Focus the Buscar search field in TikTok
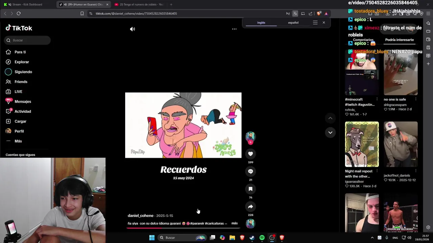Viewport: 433px width, 243px height. [x=27, y=40]
